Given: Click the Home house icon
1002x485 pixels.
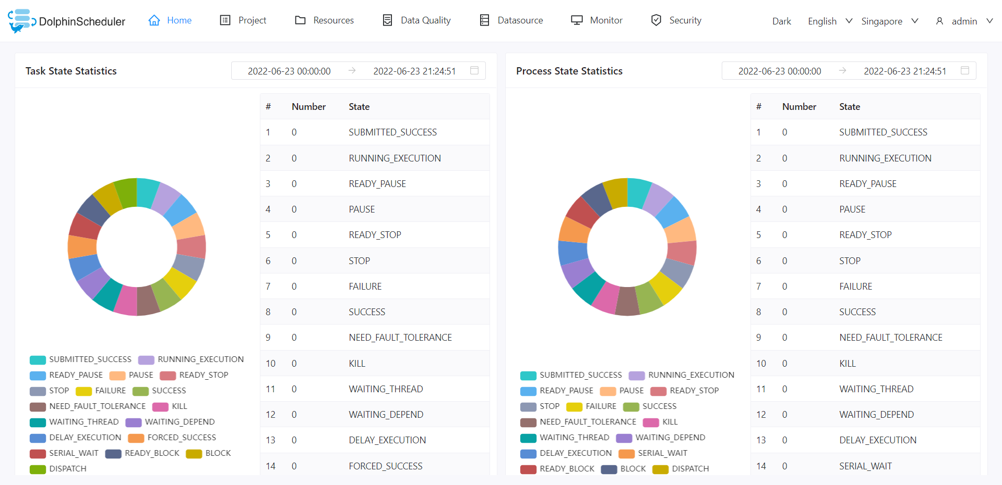Looking at the screenshot, I should pyautogui.click(x=154, y=20).
